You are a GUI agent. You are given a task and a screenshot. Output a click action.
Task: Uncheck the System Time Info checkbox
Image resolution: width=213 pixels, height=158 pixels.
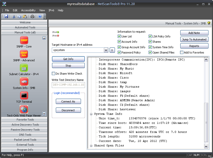[150, 47]
